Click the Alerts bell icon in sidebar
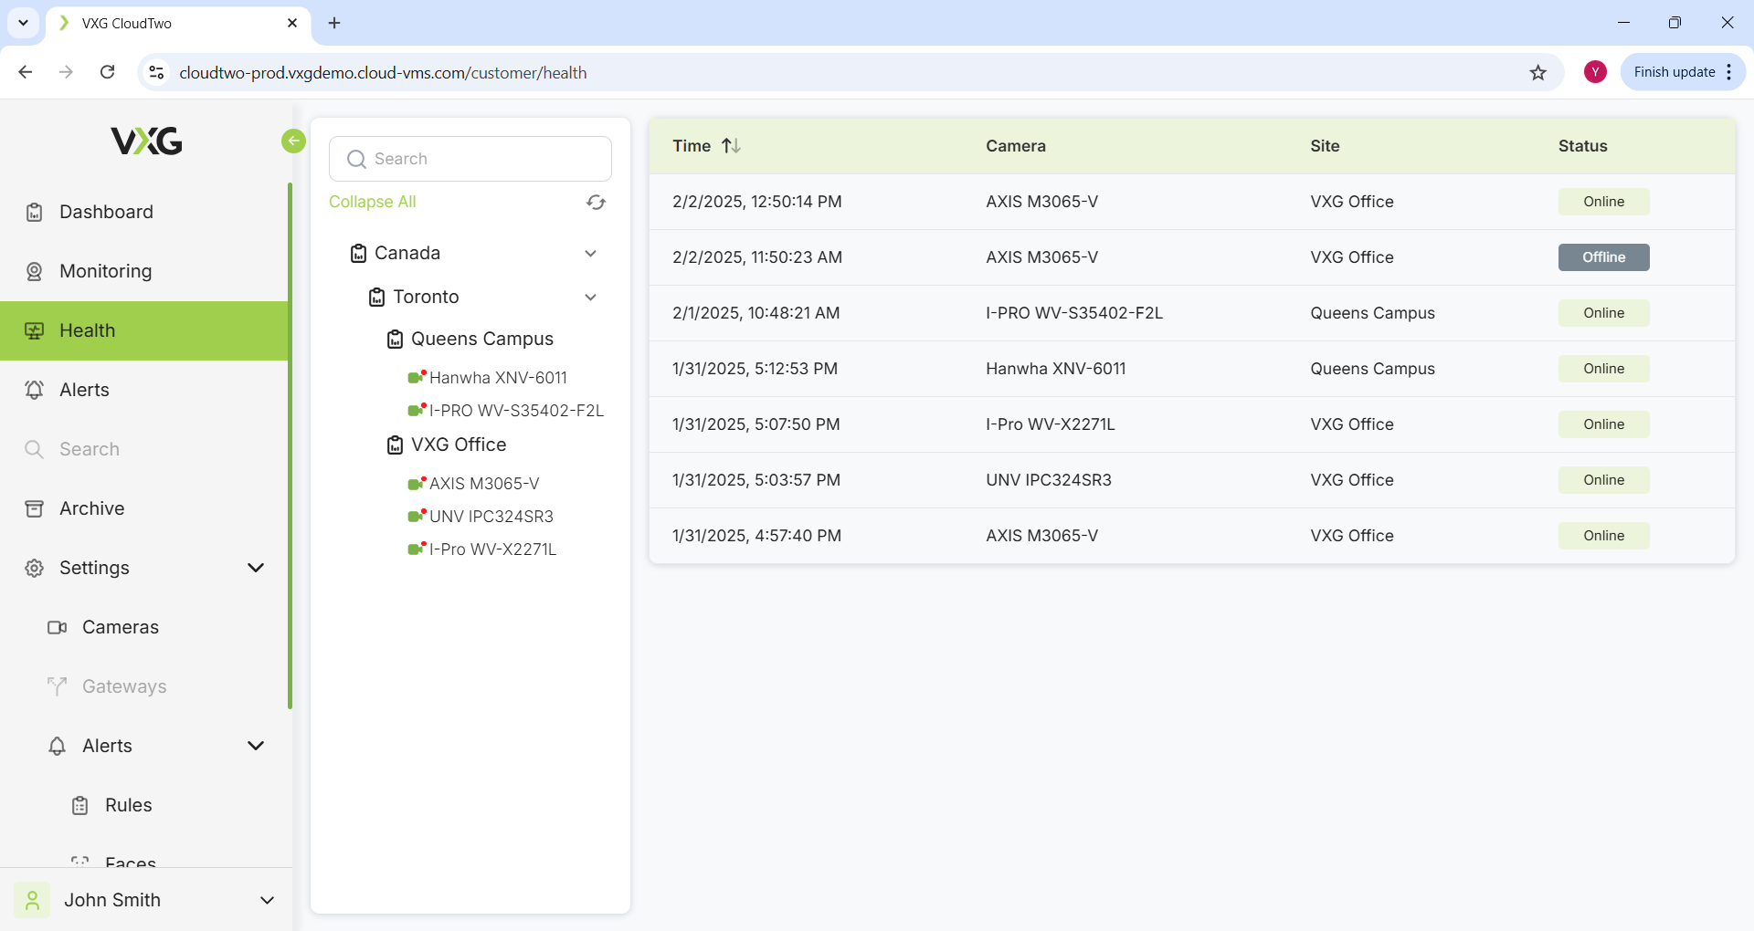The width and height of the screenshot is (1754, 931). point(35,390)
